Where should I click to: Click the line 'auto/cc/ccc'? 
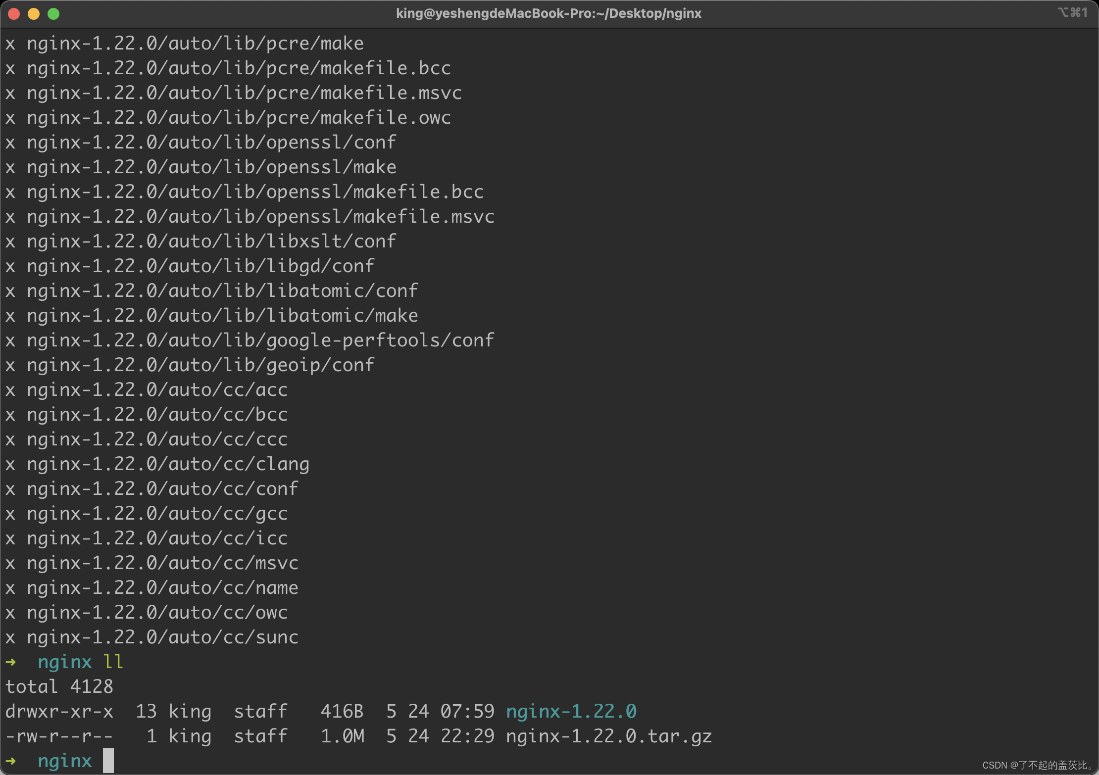147,439
